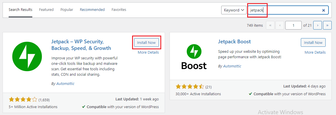Click the 749 items count text

pos(255,25)
